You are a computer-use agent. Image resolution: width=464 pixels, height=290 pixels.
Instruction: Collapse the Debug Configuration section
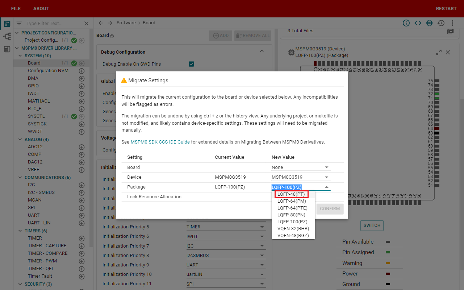(x=262, y=51)
